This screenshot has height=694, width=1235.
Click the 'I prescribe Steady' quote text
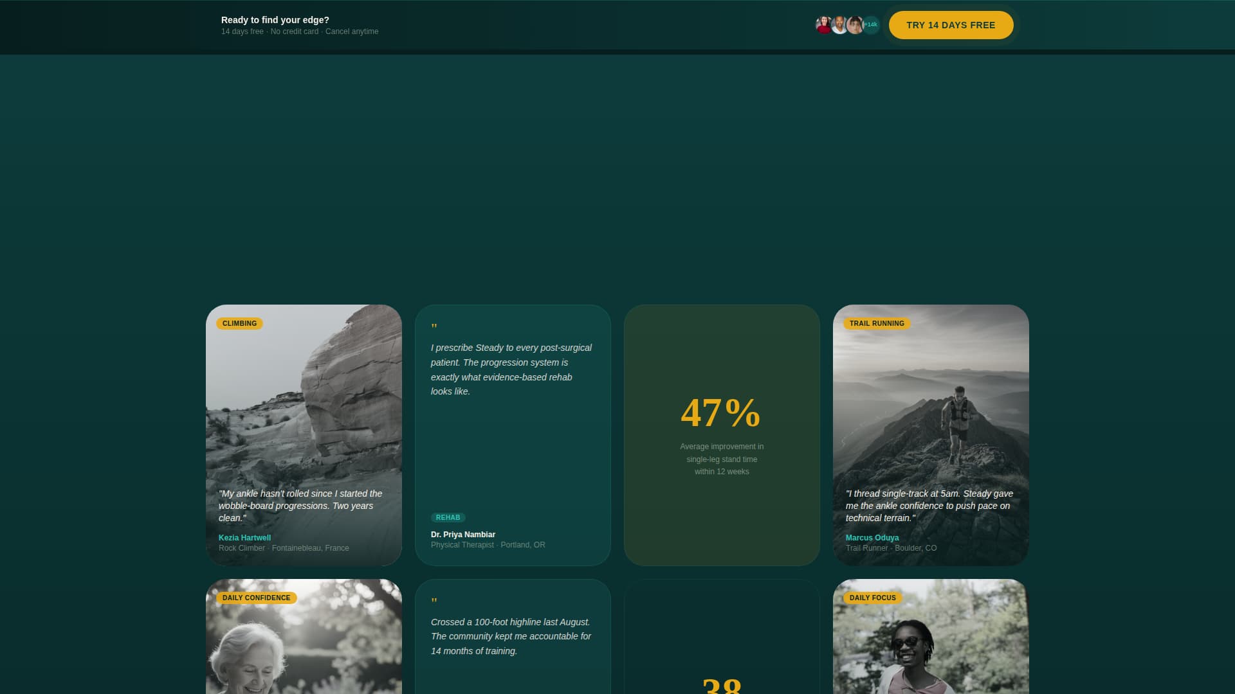[511, 369]
